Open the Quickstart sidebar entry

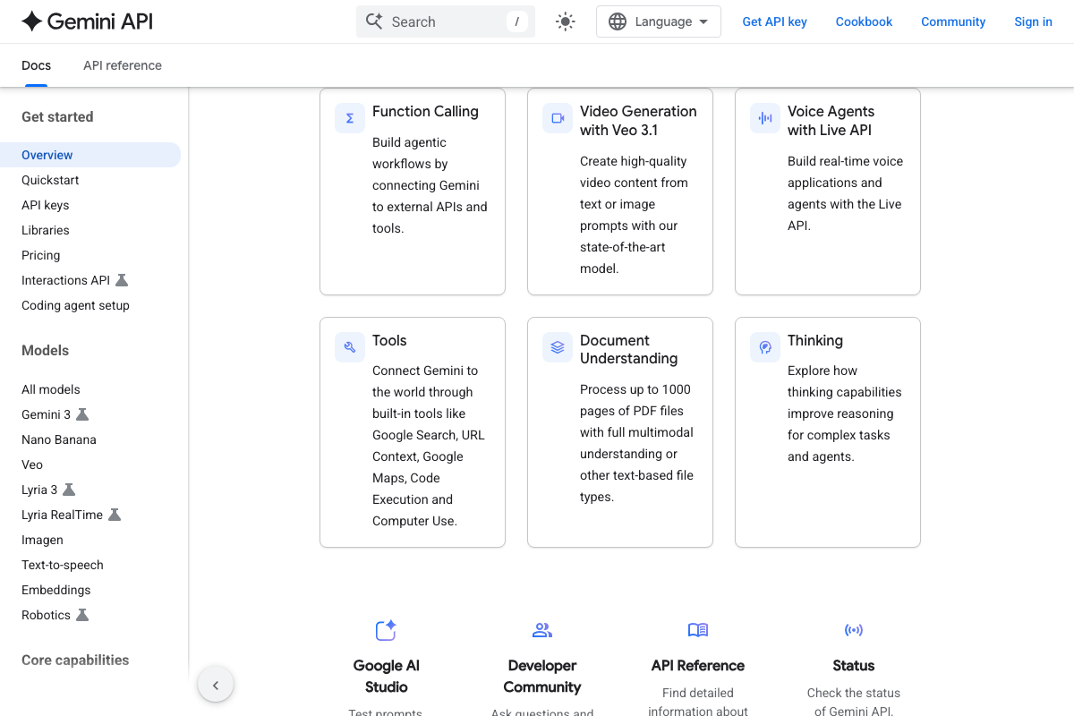click(49, 180)
